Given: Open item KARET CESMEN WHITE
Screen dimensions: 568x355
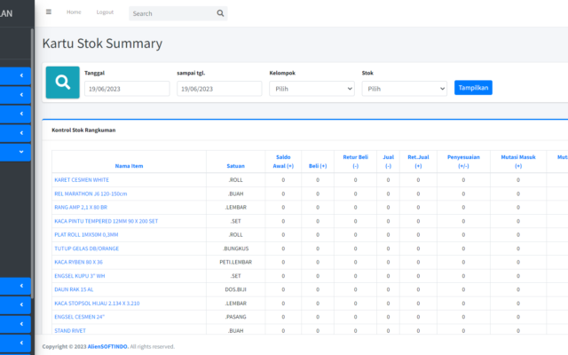Looking at the screenshot, I should pyautogui.click(x=82, y=179).
